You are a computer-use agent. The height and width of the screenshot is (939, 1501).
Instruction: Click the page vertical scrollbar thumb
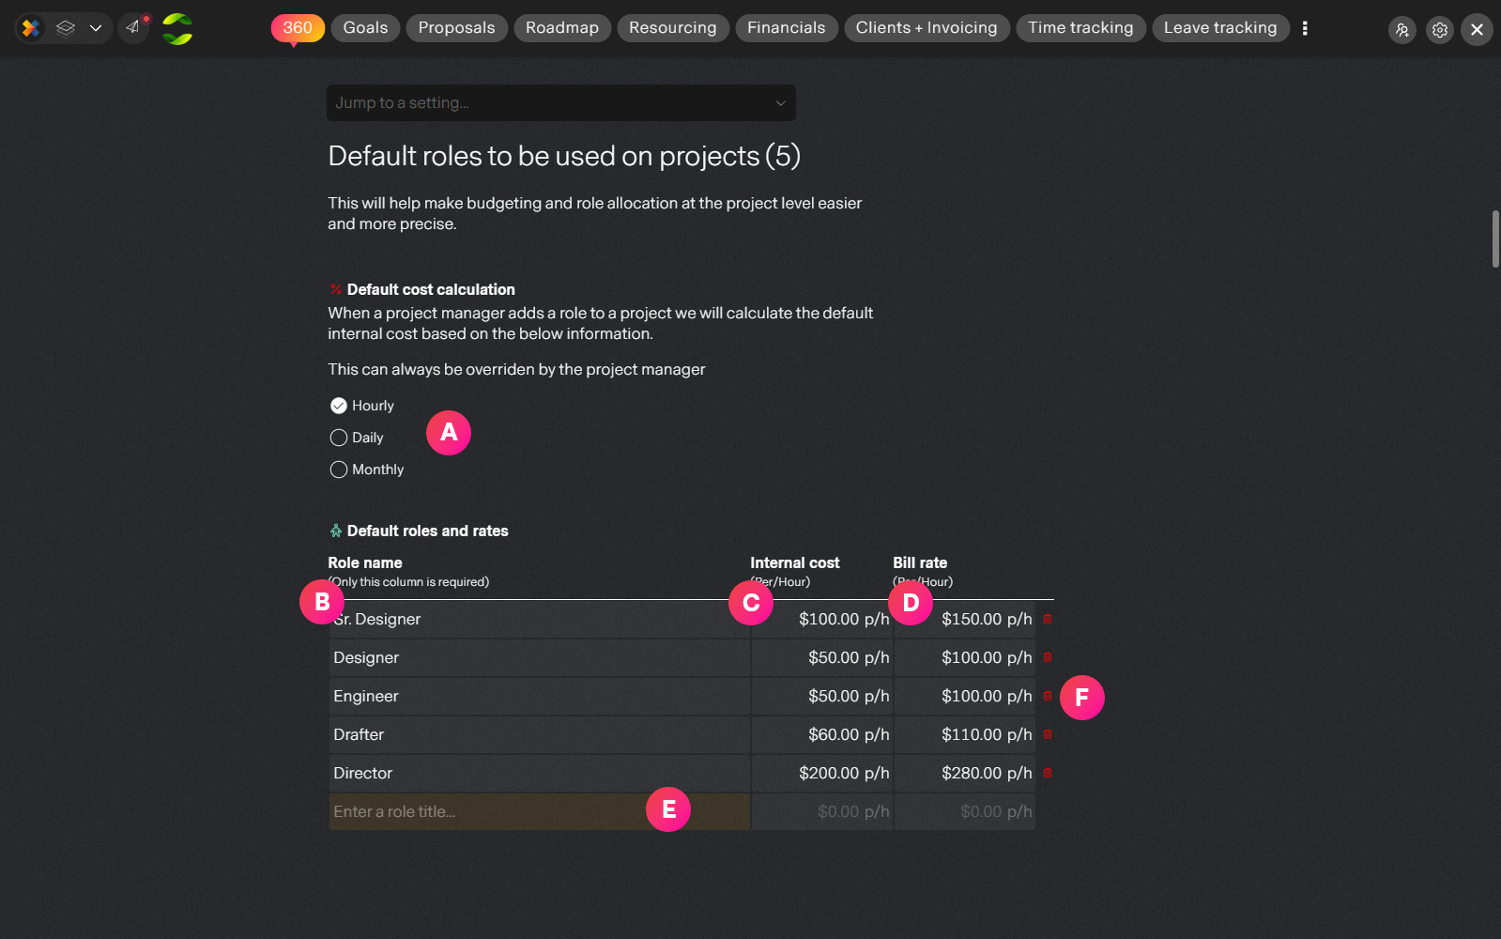tap(1495, 239)
